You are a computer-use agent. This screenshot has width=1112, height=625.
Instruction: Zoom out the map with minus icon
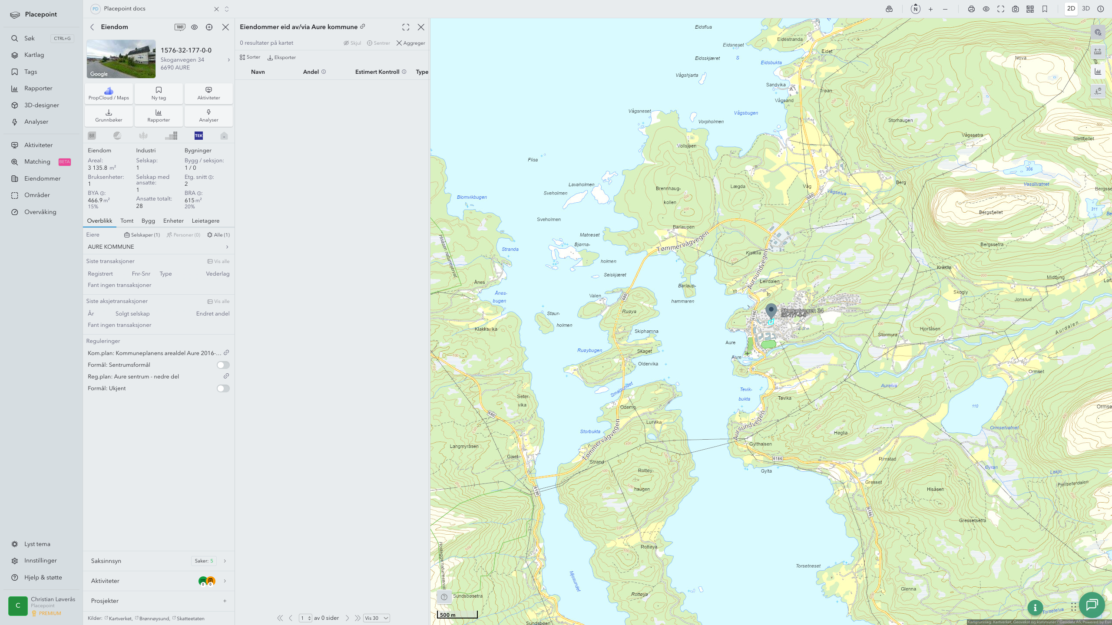(945, 9)
